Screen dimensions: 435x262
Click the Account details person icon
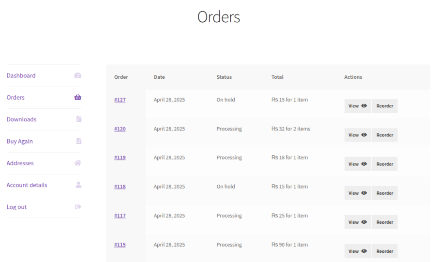coord(78,185)
